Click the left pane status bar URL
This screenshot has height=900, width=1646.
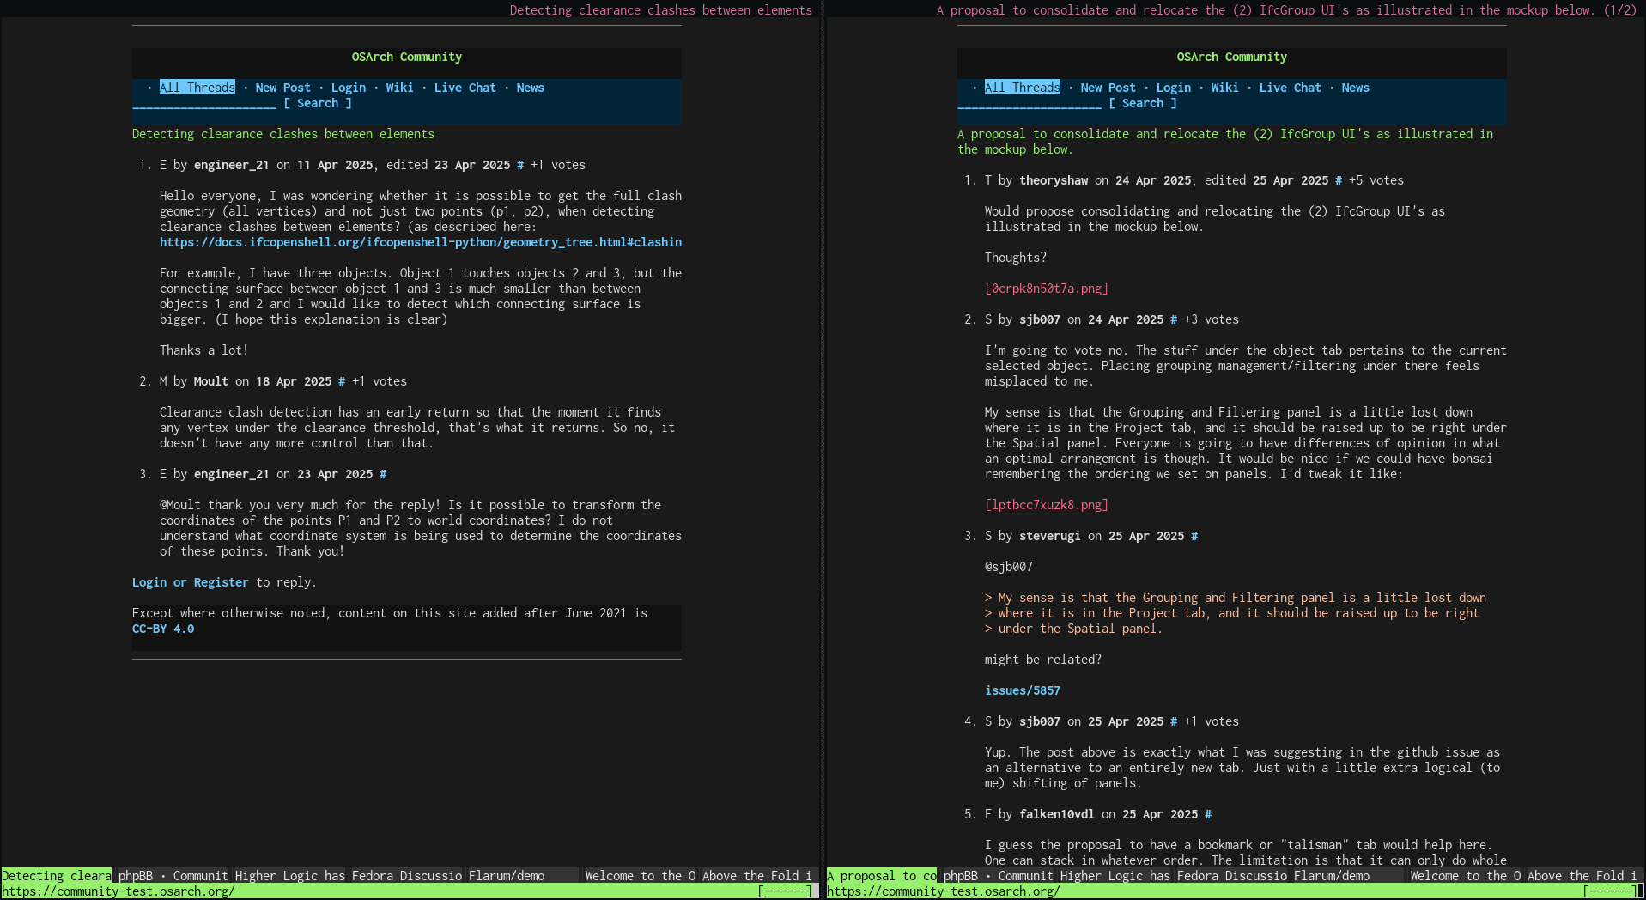(x=118, y=891)
